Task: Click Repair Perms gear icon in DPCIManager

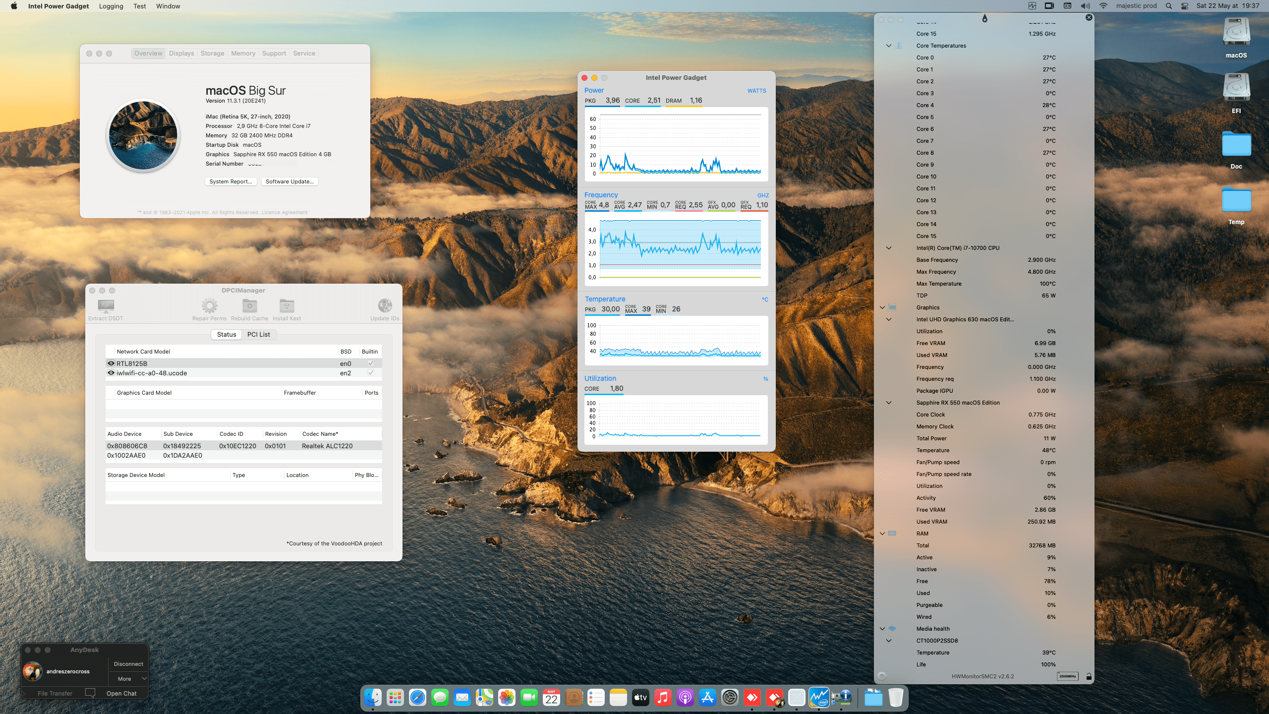Action: click(209, 306)
